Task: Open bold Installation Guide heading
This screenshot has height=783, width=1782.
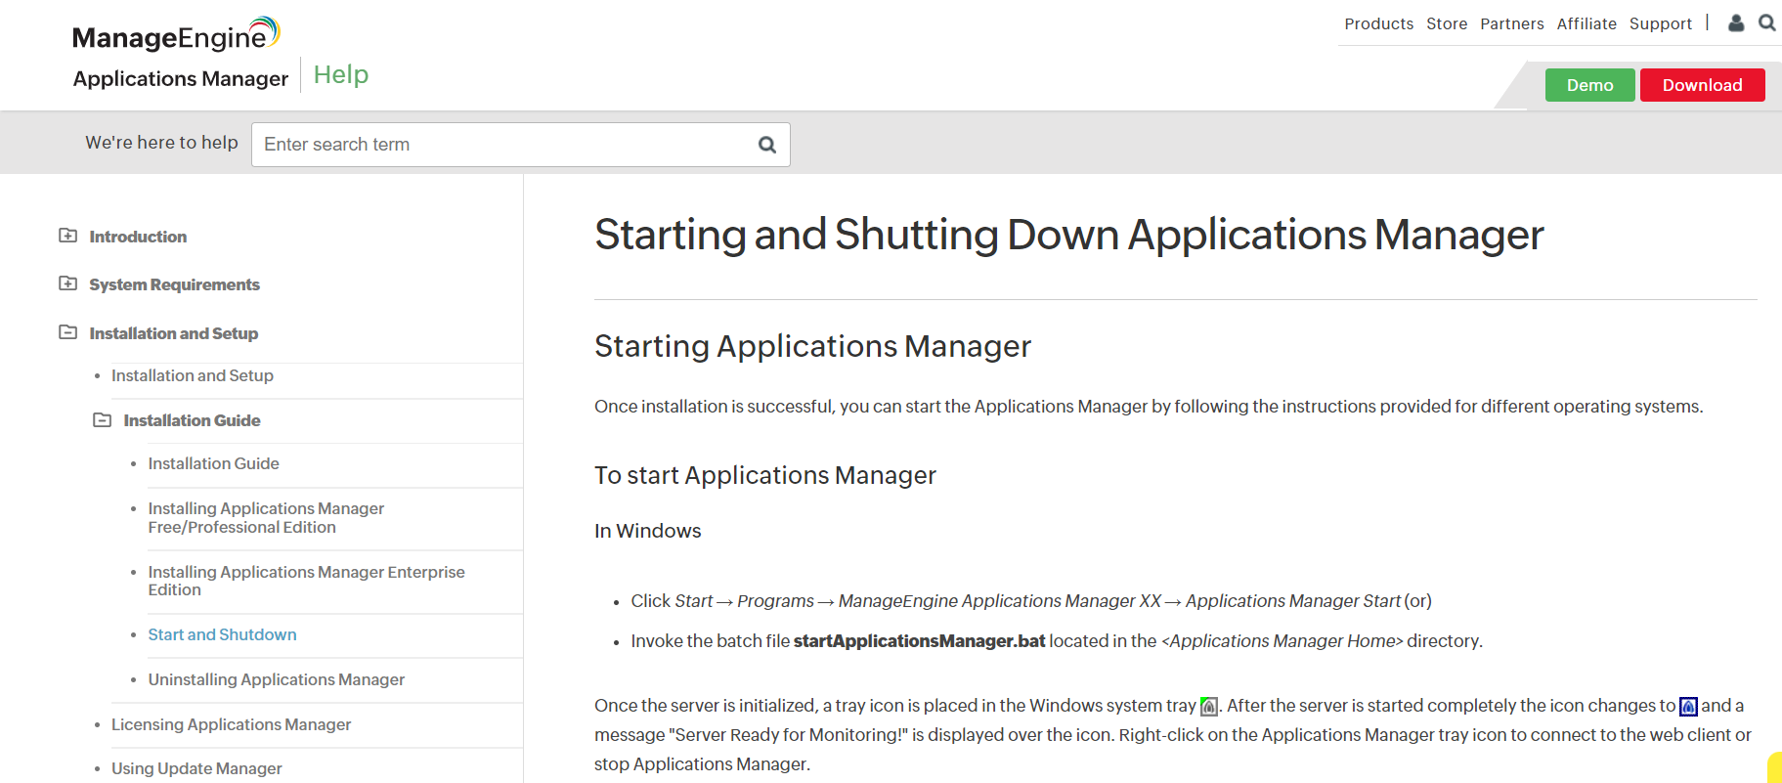Action: [193, 420]
